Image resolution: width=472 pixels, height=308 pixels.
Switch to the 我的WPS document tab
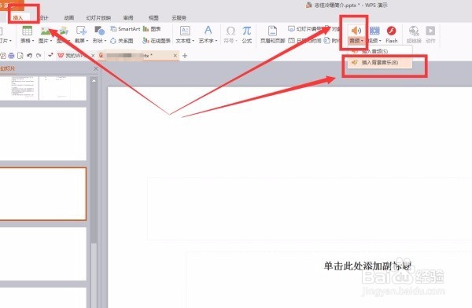point(73,56)
